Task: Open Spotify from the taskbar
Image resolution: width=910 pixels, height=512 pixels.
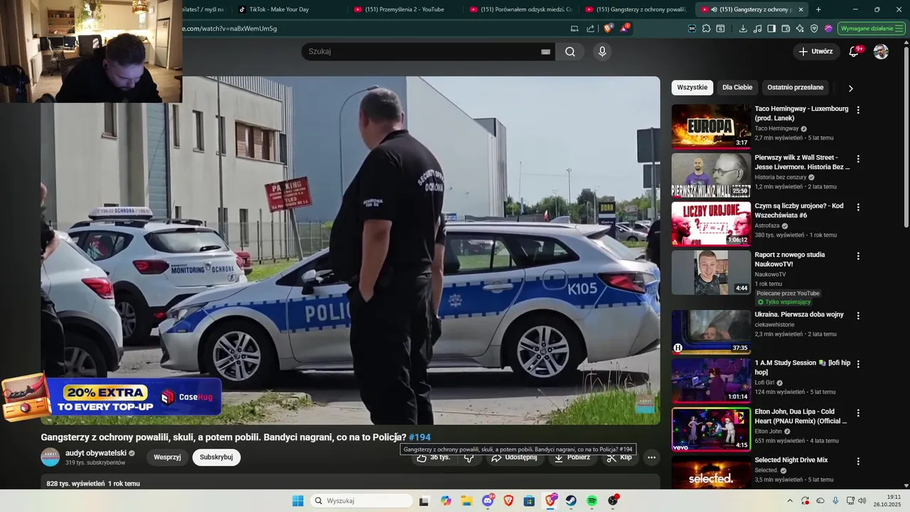Action: tap(591, 501)
